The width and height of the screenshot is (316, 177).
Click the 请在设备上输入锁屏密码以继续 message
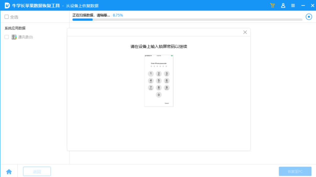pyautogui.click(x=159, y=46)
